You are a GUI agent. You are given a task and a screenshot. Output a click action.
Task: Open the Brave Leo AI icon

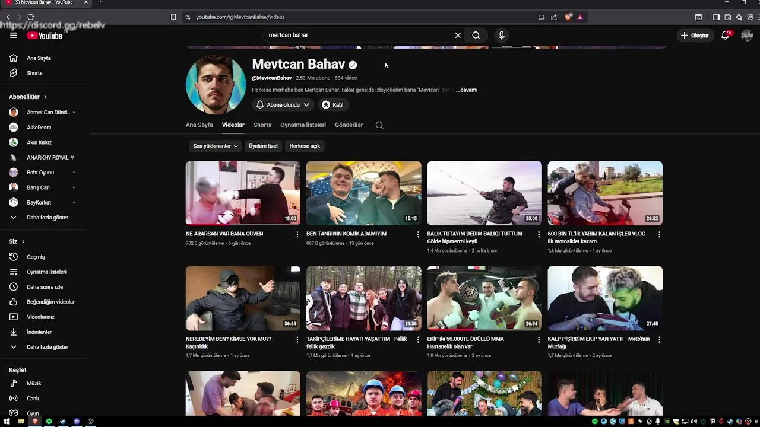pyautogui.click(x=739, y=17)
